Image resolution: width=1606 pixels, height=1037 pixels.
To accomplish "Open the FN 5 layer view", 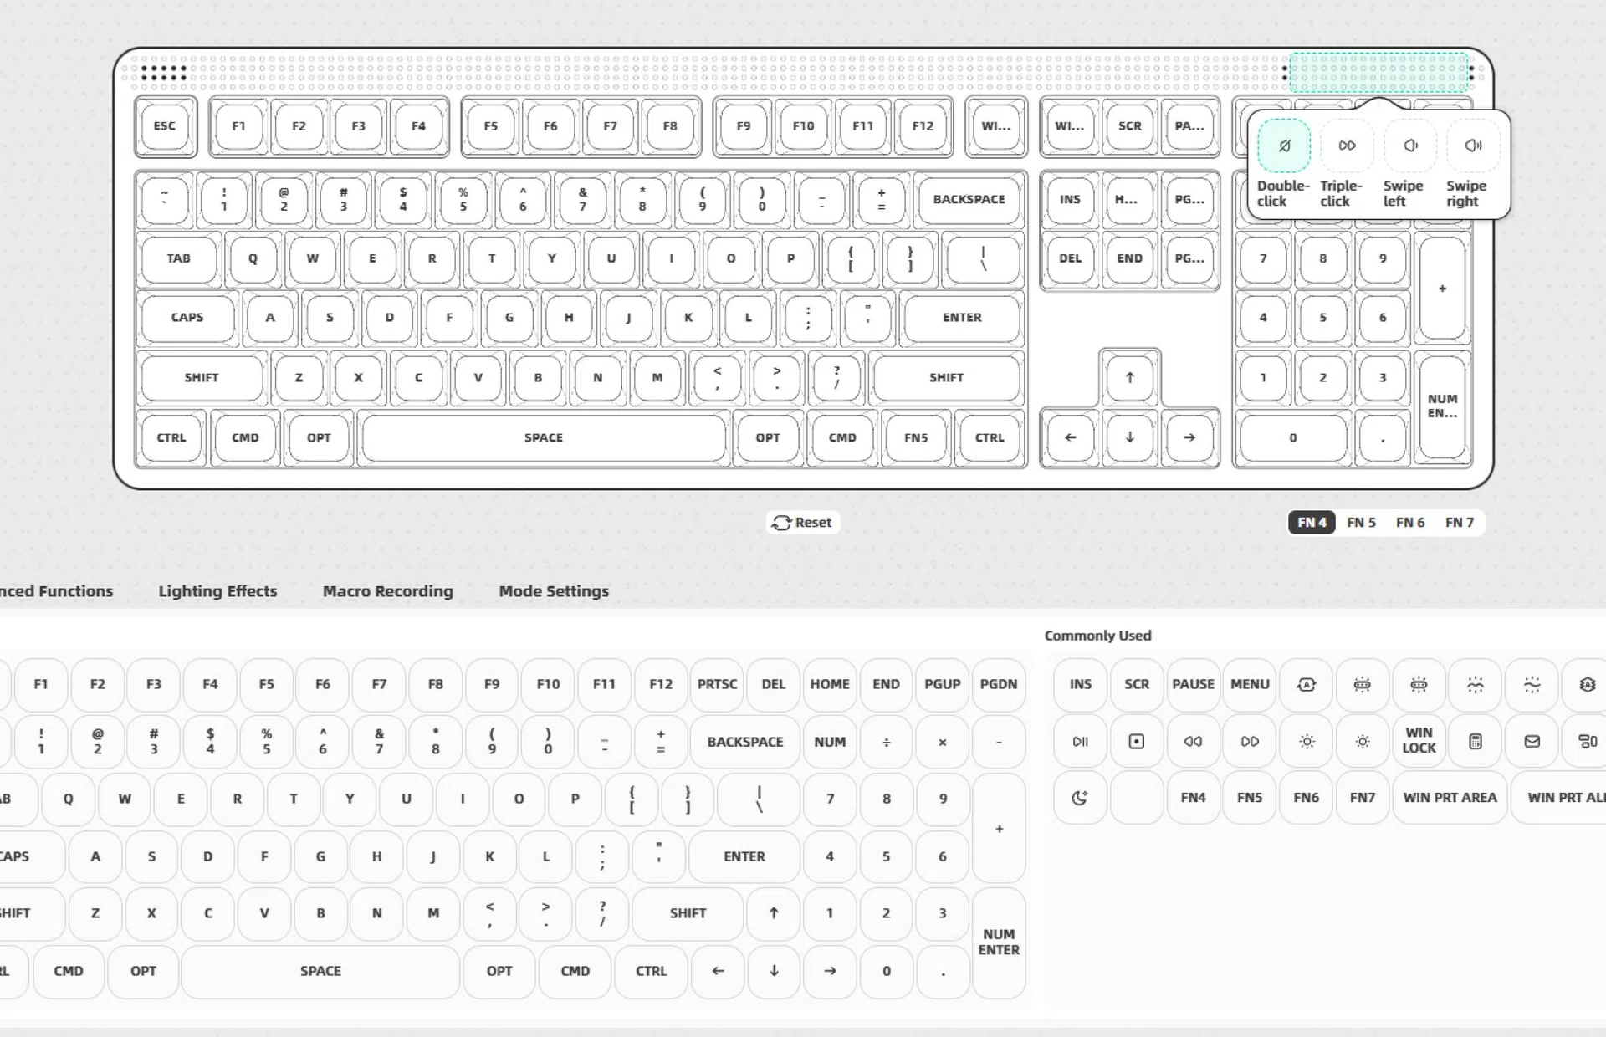I will point(1362,522).
